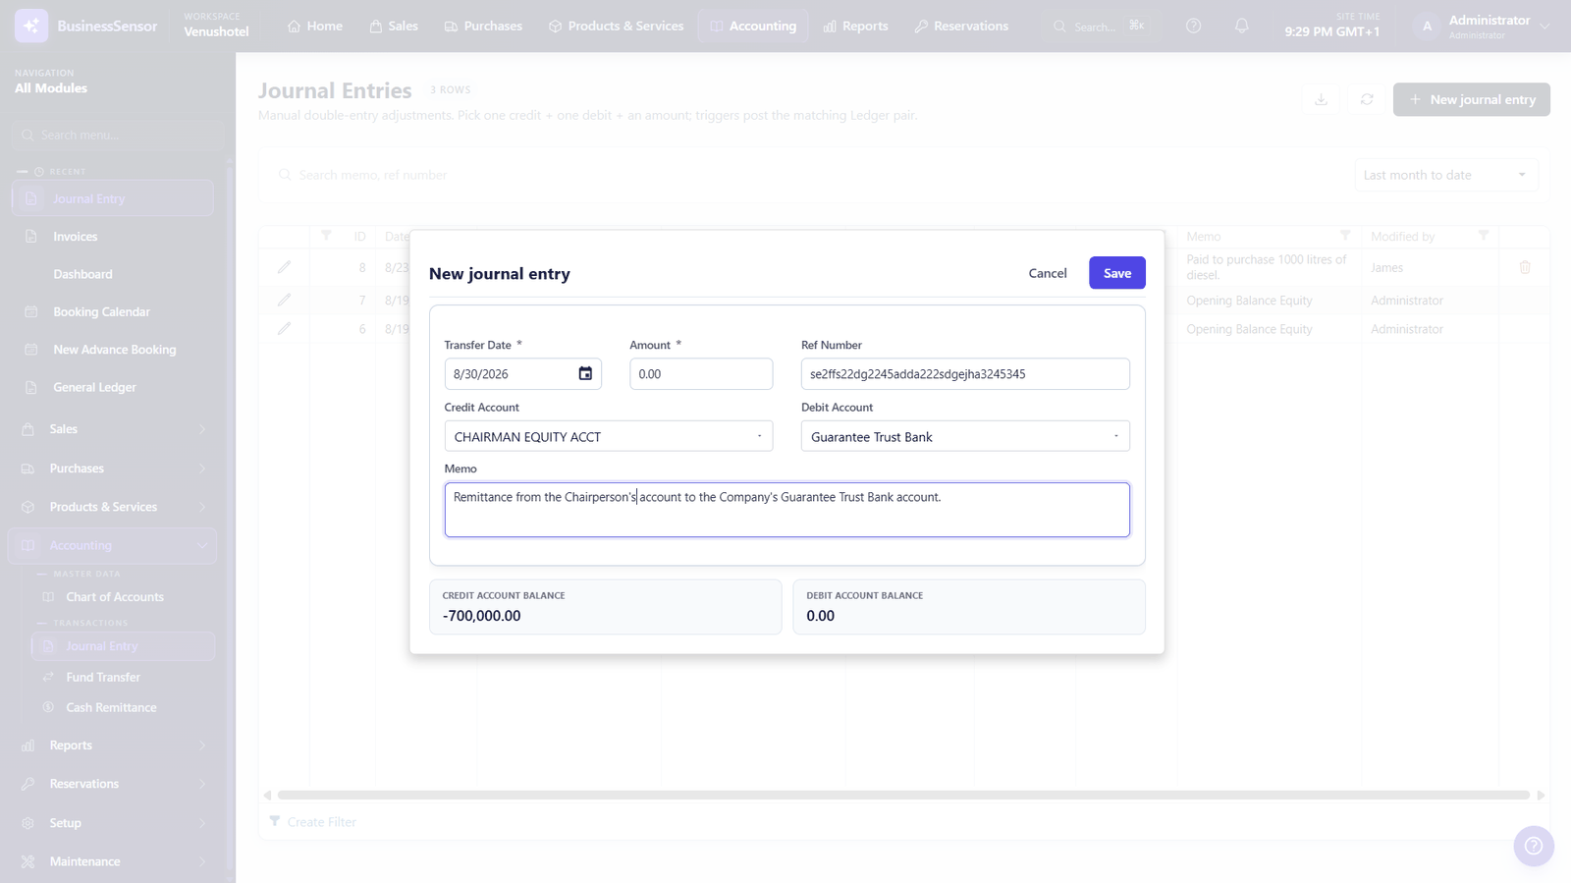Click the Administrator avatar

[x=1427, y=26]
